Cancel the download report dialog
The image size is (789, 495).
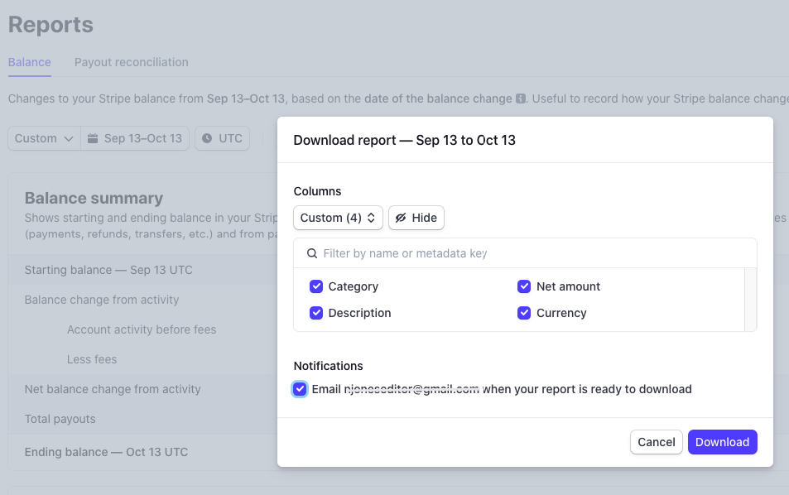click(657, 442)
